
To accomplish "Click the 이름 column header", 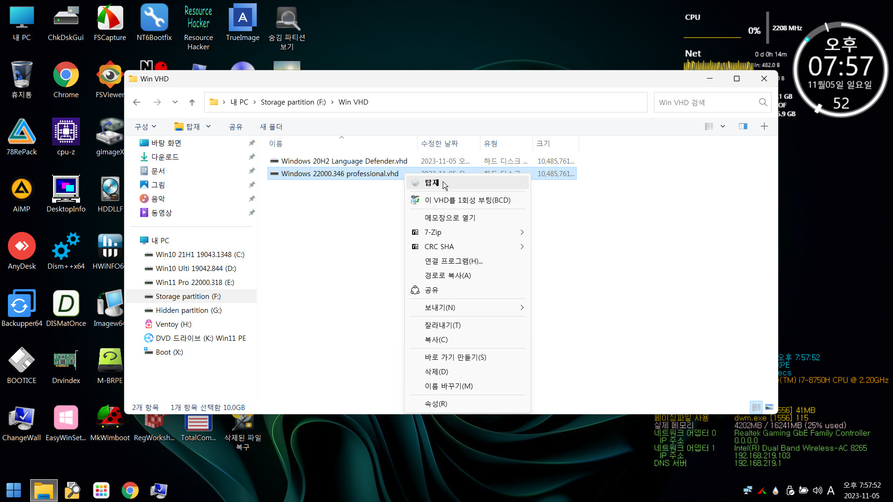I will click(342, 144).
